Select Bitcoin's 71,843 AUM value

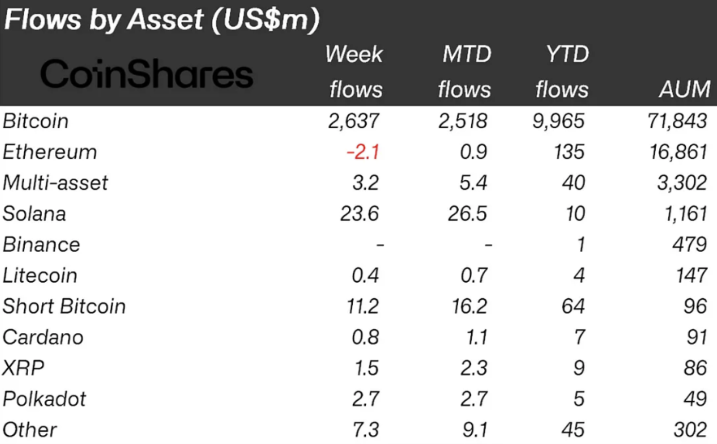click(x=677, y=121)
